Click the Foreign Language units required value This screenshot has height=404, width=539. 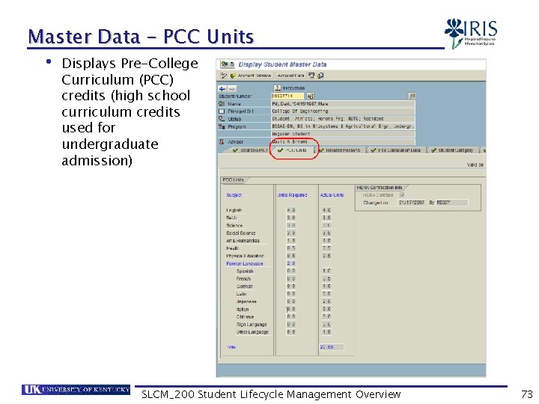[x=290, y=263]
